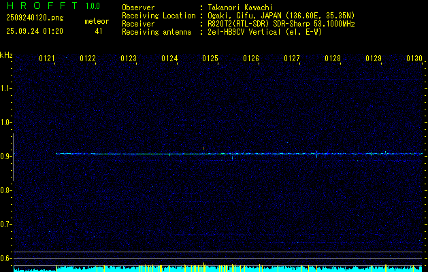Click the 0125 time marker
Screen dimensions: 428x272
[x=210, y=58]
